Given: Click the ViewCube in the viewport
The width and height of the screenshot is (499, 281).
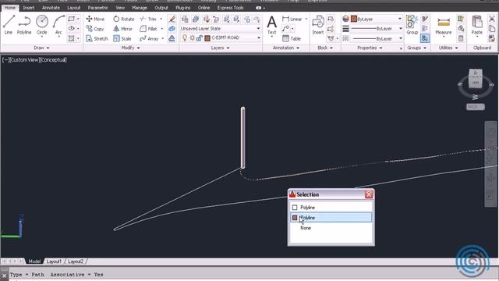Looking at the screenshot, I should pyautogui.click(x=476, y=80).
